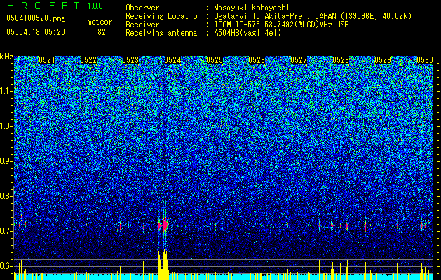Click the 'Receiving antenna' label

coord(161,33)
